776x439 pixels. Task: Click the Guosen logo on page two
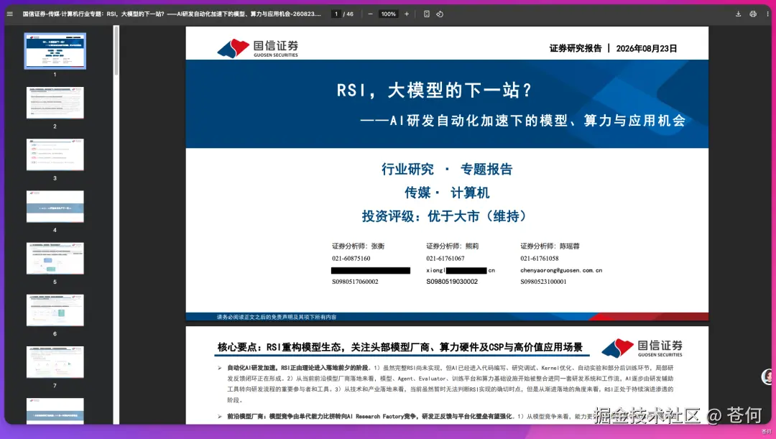tap(642, 348)
